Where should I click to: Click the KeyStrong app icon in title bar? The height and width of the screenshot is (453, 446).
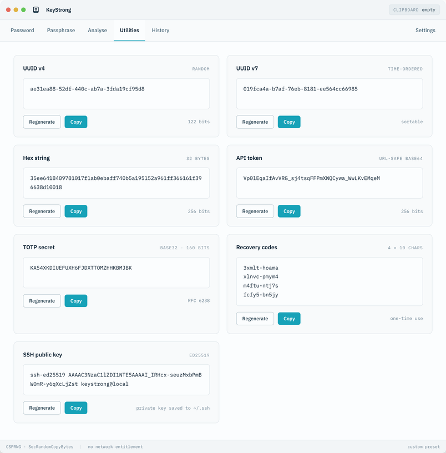coord(36,10)
